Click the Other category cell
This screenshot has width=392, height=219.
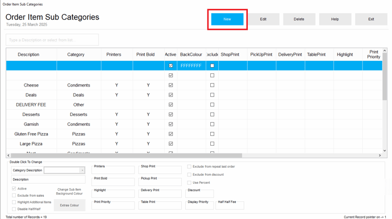tap(79, 105)
